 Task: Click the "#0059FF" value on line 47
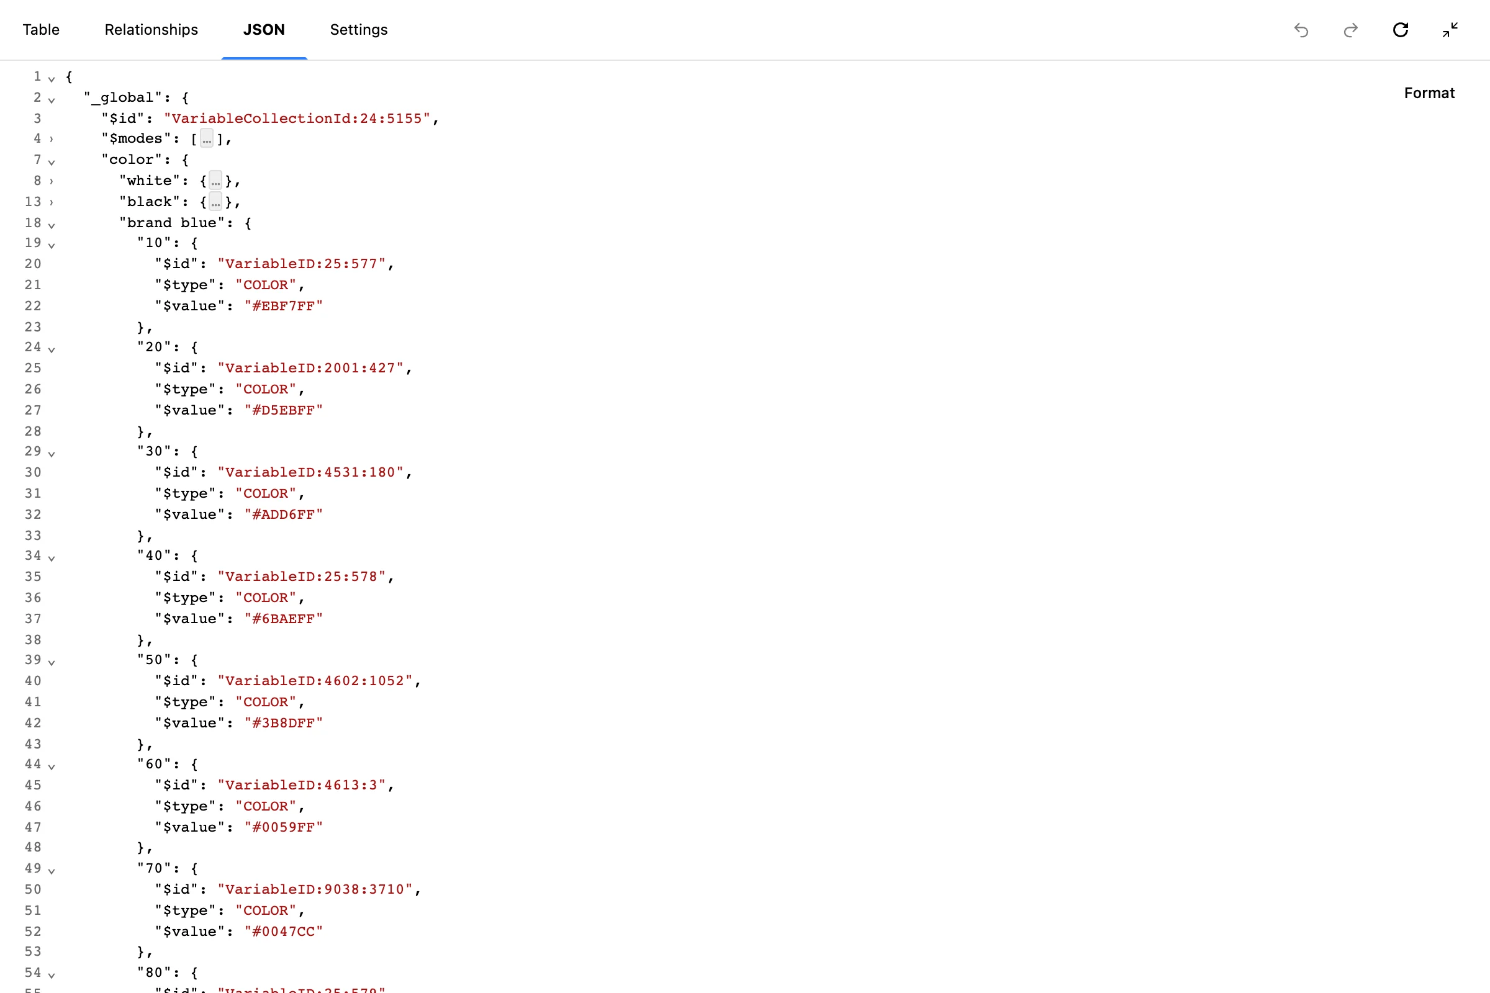click(x=284, y=828)
